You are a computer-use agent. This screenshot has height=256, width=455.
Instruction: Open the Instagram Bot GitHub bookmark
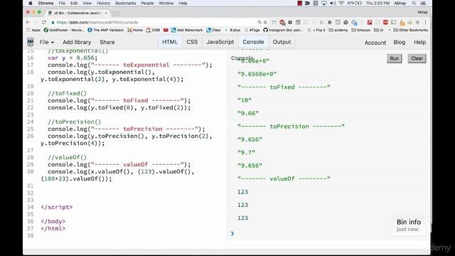(283, 30)
